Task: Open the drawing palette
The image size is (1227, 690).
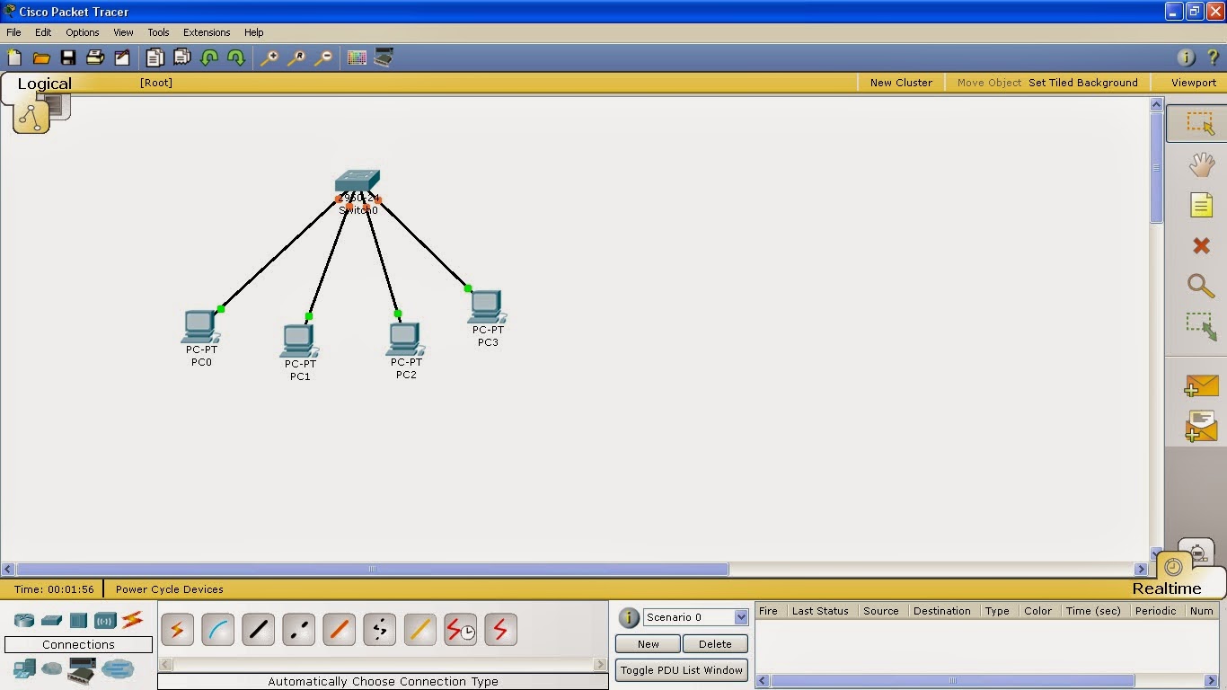Action: point(357,57)
